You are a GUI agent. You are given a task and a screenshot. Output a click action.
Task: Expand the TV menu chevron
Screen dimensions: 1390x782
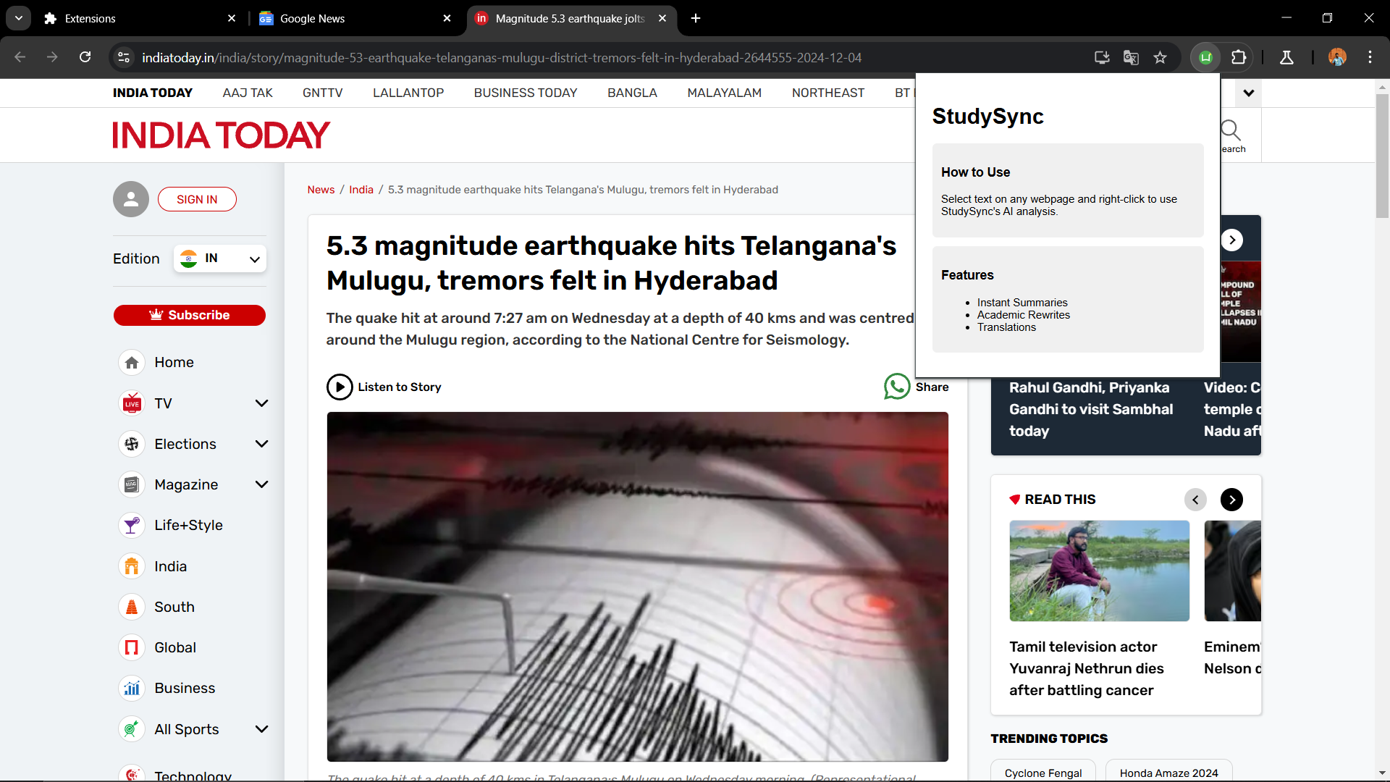coord(261,403)
